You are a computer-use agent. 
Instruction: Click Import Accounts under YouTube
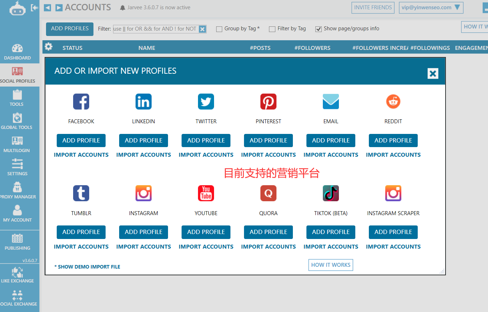(206, 246)
